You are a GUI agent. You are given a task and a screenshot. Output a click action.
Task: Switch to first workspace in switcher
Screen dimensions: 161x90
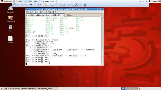[123, 88]
